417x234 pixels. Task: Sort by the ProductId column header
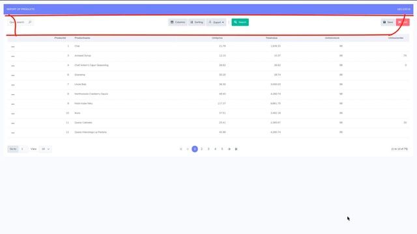click(x=60, y=38)
